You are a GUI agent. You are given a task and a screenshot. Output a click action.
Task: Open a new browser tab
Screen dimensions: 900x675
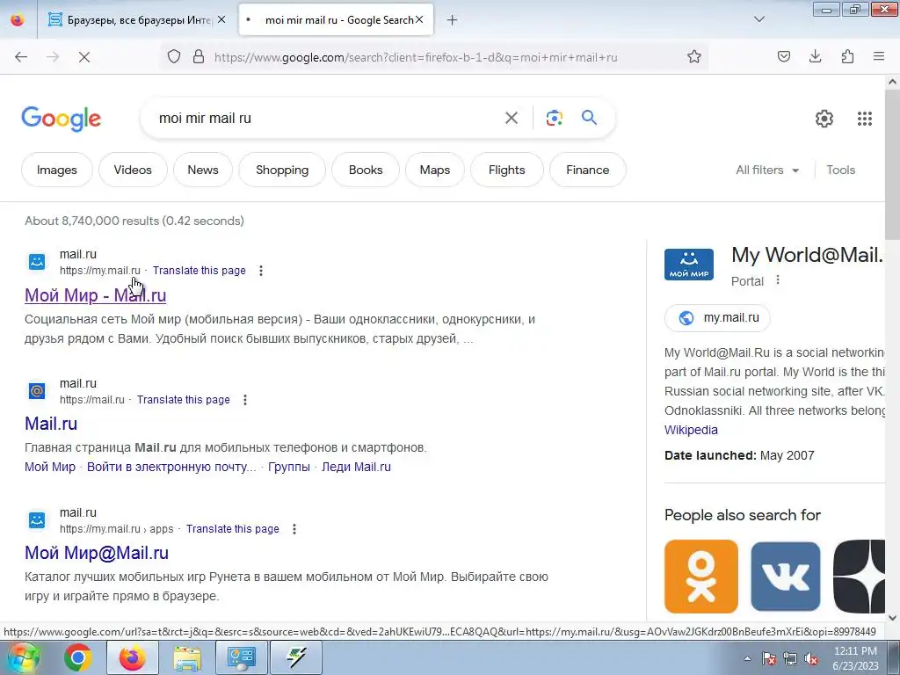(453, 20)
